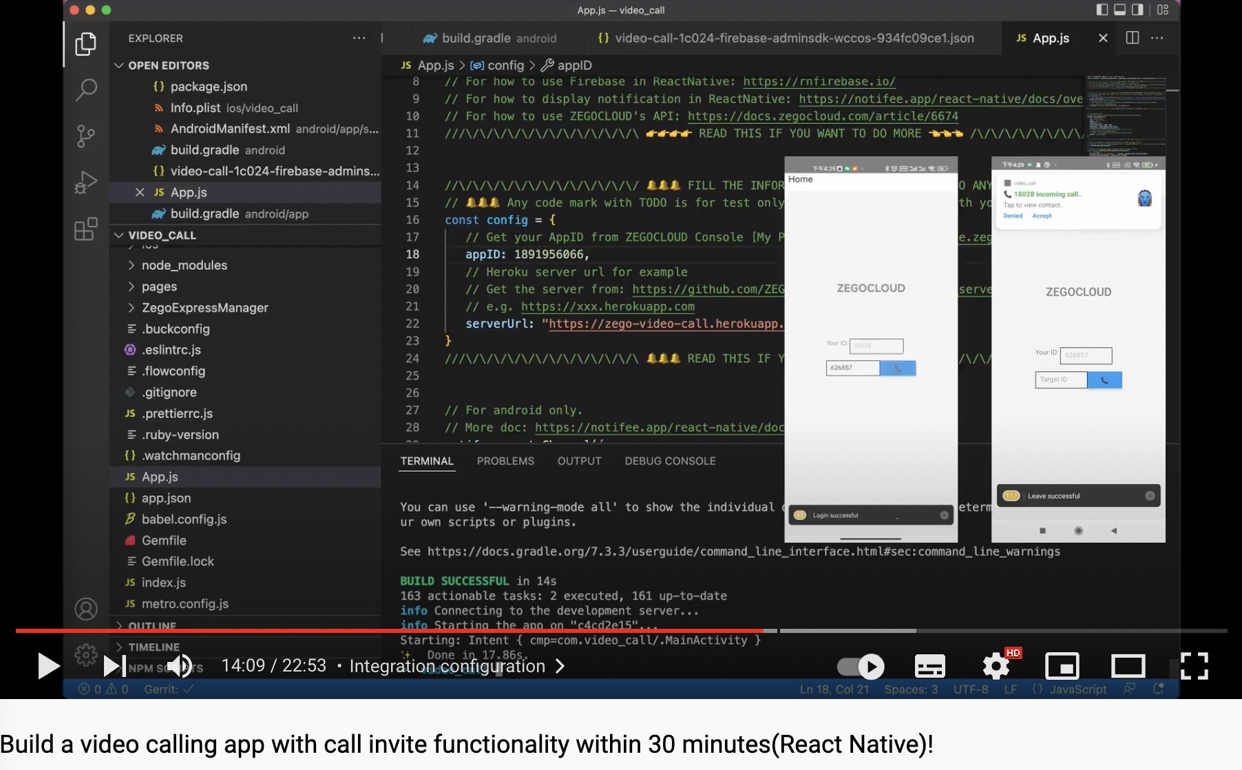This screenshot has width=1242, height=770.
Task: Open notifications bell in status bar
Action: pos(1159,689)
